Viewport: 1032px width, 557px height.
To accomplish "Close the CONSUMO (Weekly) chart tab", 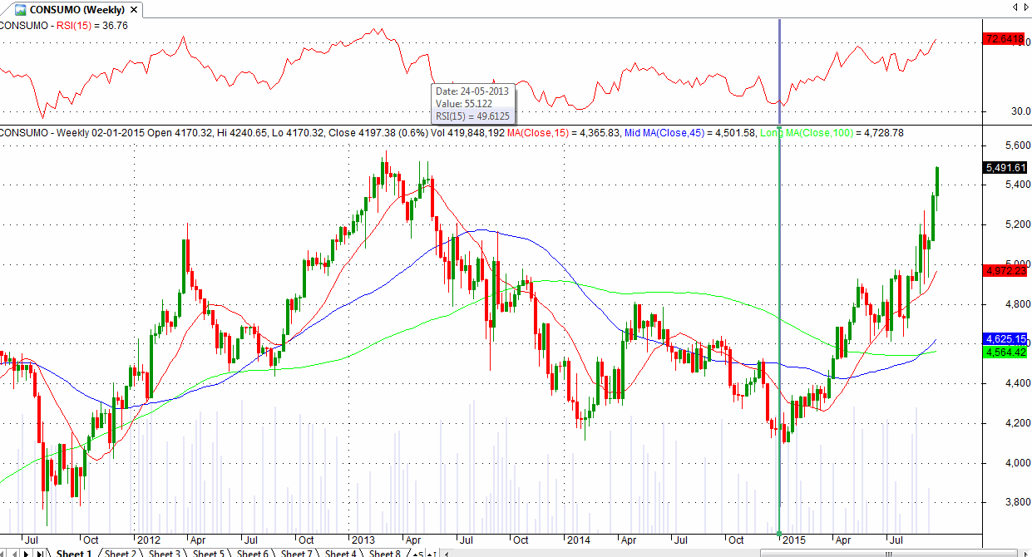I will pyautogui.click(x=135, y=9).
